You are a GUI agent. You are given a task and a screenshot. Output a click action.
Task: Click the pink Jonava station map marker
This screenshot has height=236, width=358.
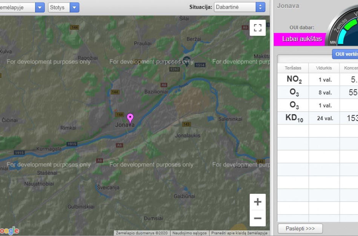[x=130, y=118]
